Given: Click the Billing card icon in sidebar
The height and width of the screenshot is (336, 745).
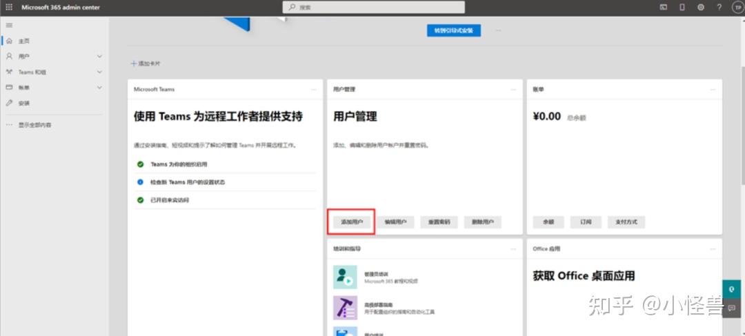Looking at the screenshot, I should click(9, 88).
